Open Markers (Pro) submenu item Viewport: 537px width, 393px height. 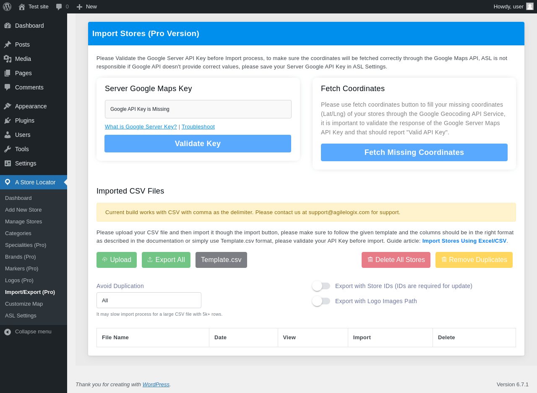(x=34, y=269)
